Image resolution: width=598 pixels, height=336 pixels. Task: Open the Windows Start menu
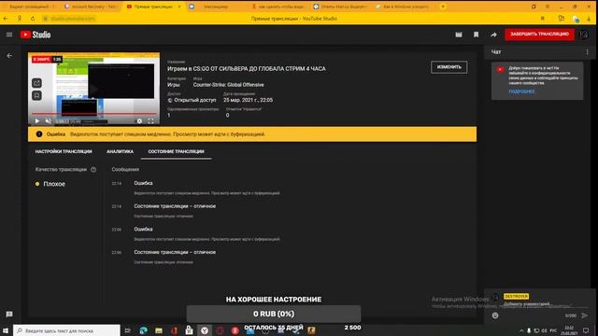click(x=6, y=330)
